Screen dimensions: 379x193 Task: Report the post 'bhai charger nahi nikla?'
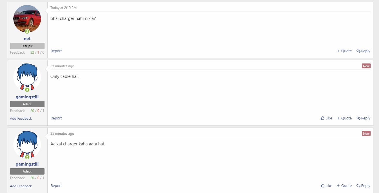[56, 51]
